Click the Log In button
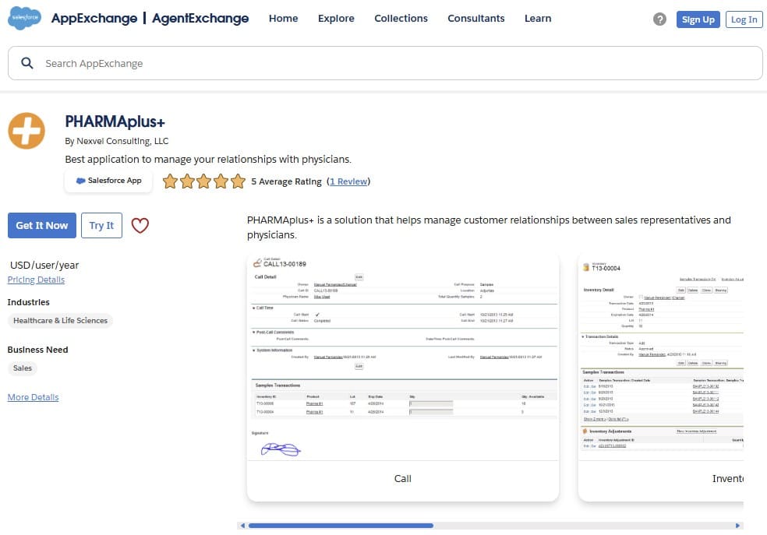The width and height of the screenshot is (767, 535). (744, 19)
